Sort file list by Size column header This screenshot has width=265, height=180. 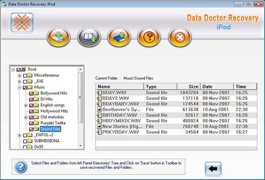point(189,87)
